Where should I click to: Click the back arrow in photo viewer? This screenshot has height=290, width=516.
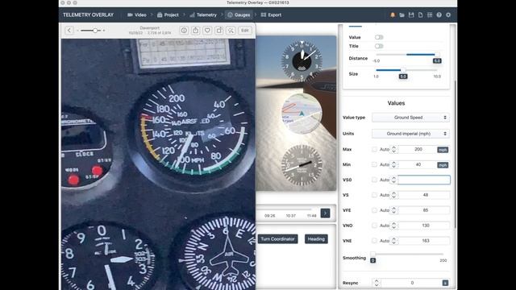point(69,31)
